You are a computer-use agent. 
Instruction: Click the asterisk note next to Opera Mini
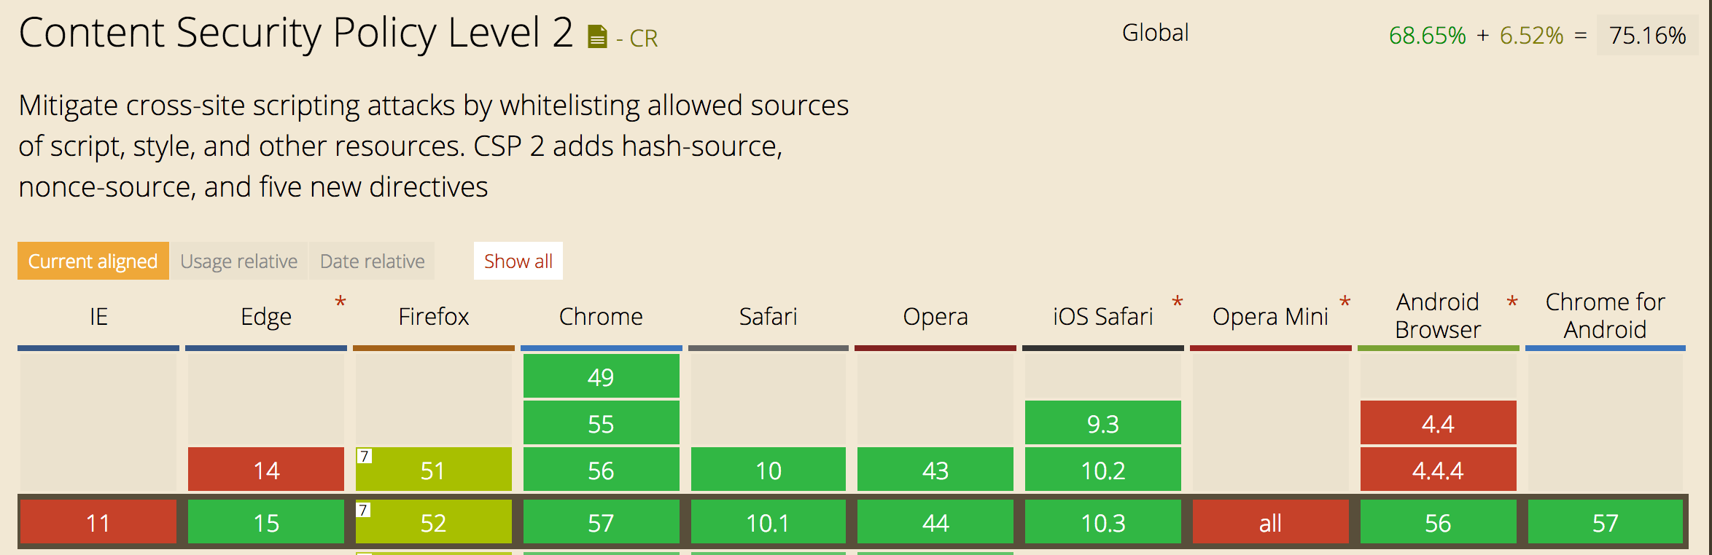pyautogui.click(x=1345, y=302)
